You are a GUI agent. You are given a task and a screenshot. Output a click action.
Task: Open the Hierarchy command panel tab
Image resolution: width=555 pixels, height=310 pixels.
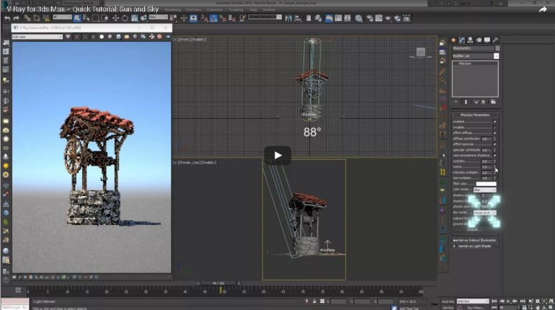[471, 40]
